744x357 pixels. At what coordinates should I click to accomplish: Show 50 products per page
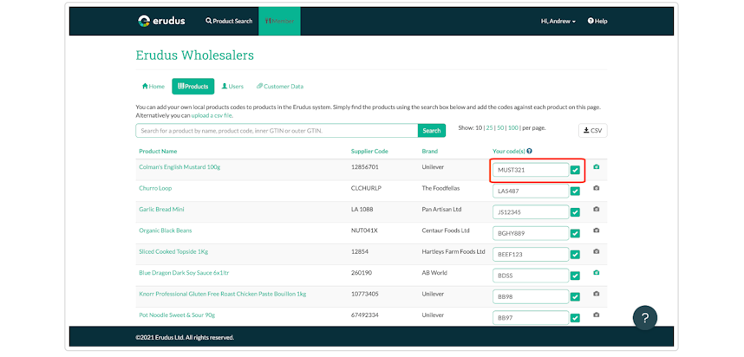[500, 128]
